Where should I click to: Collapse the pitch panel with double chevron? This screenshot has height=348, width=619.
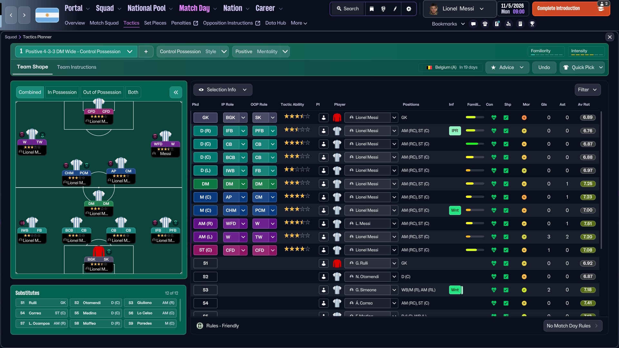(176, 92)
